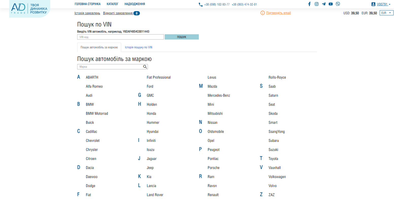
Task: Choose the Land Rover brand
Action: (x=155, y=195)
